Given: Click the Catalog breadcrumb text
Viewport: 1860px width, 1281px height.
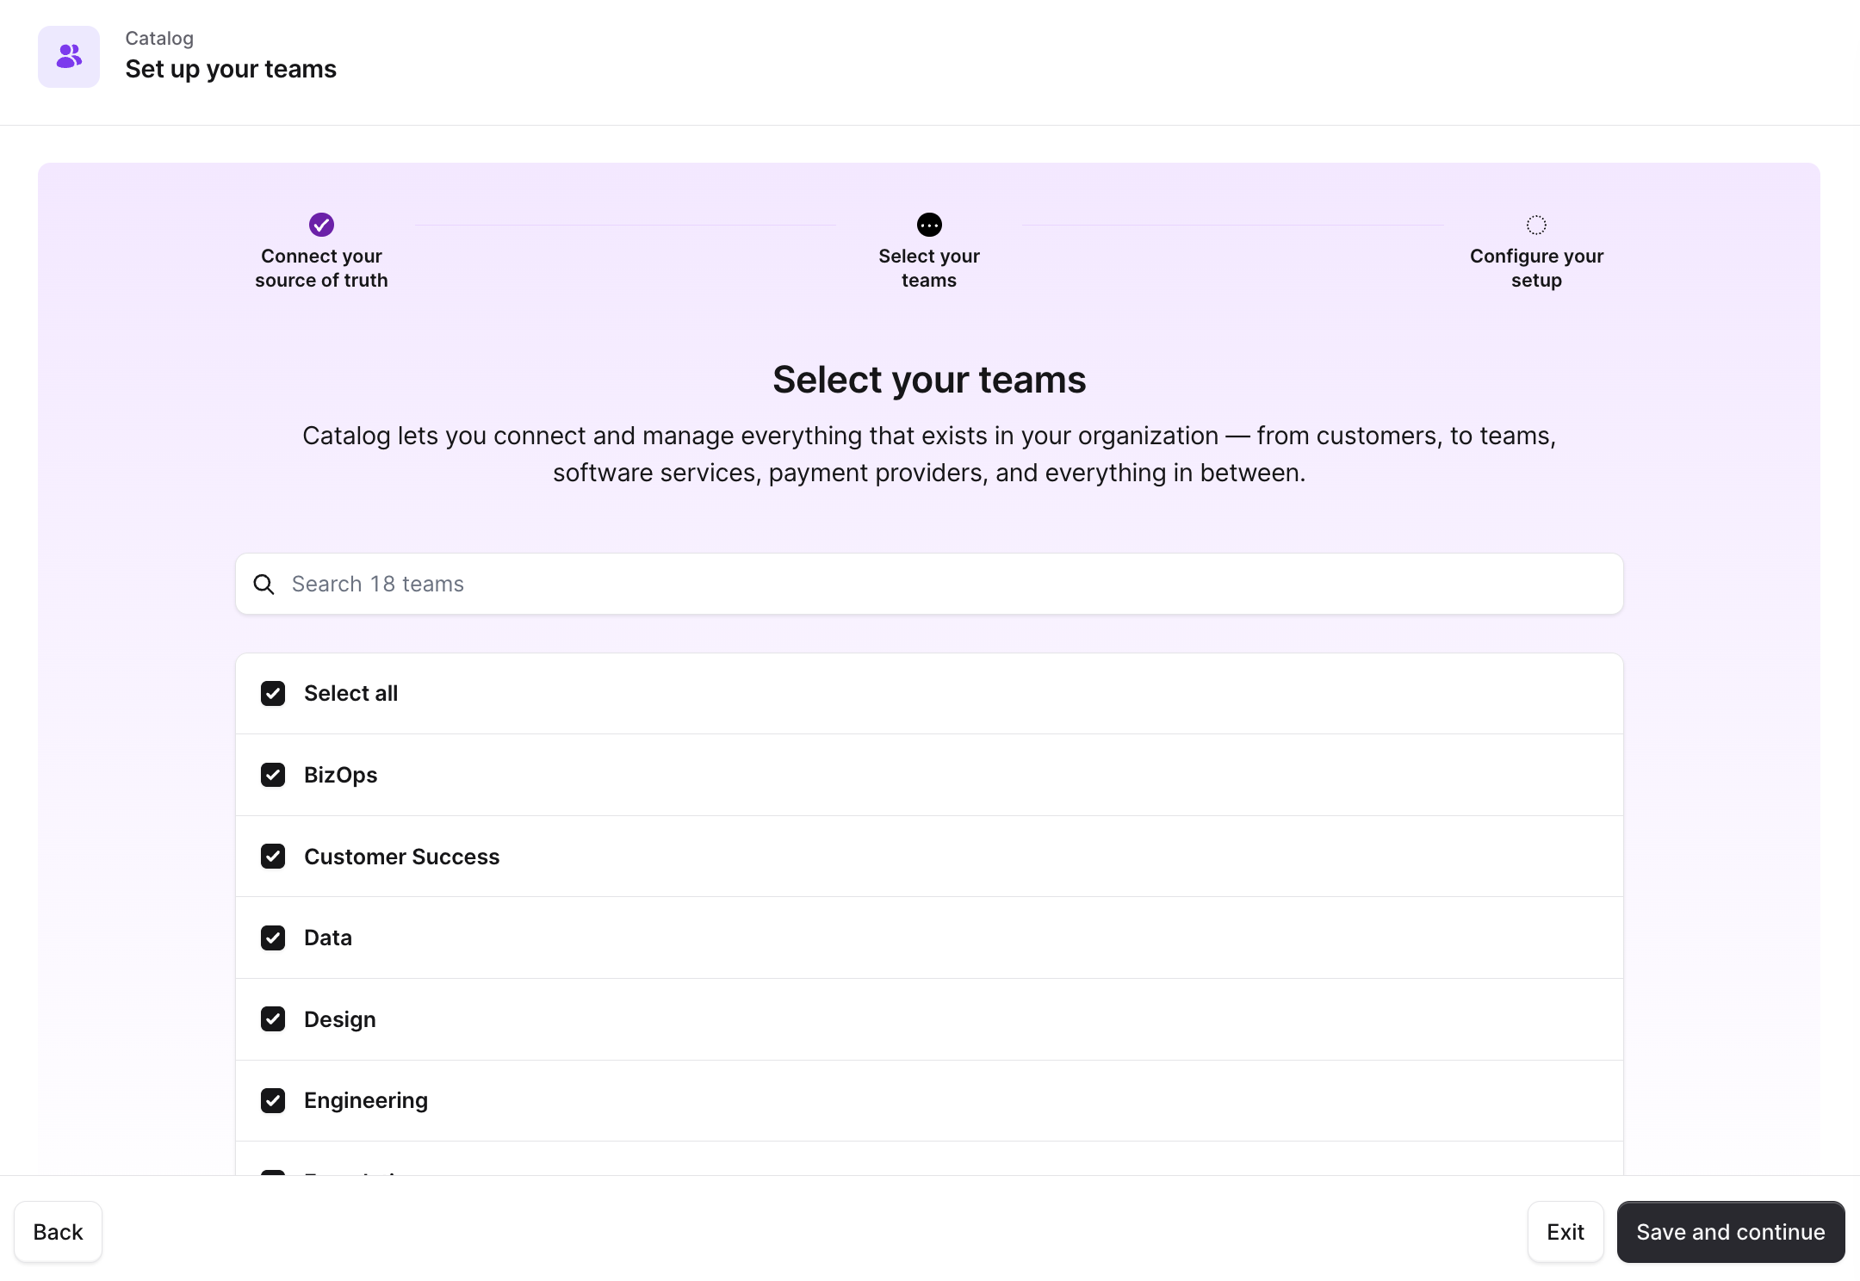Looking at the screenshot, I should pyautogui.click(x=159, y=38).
